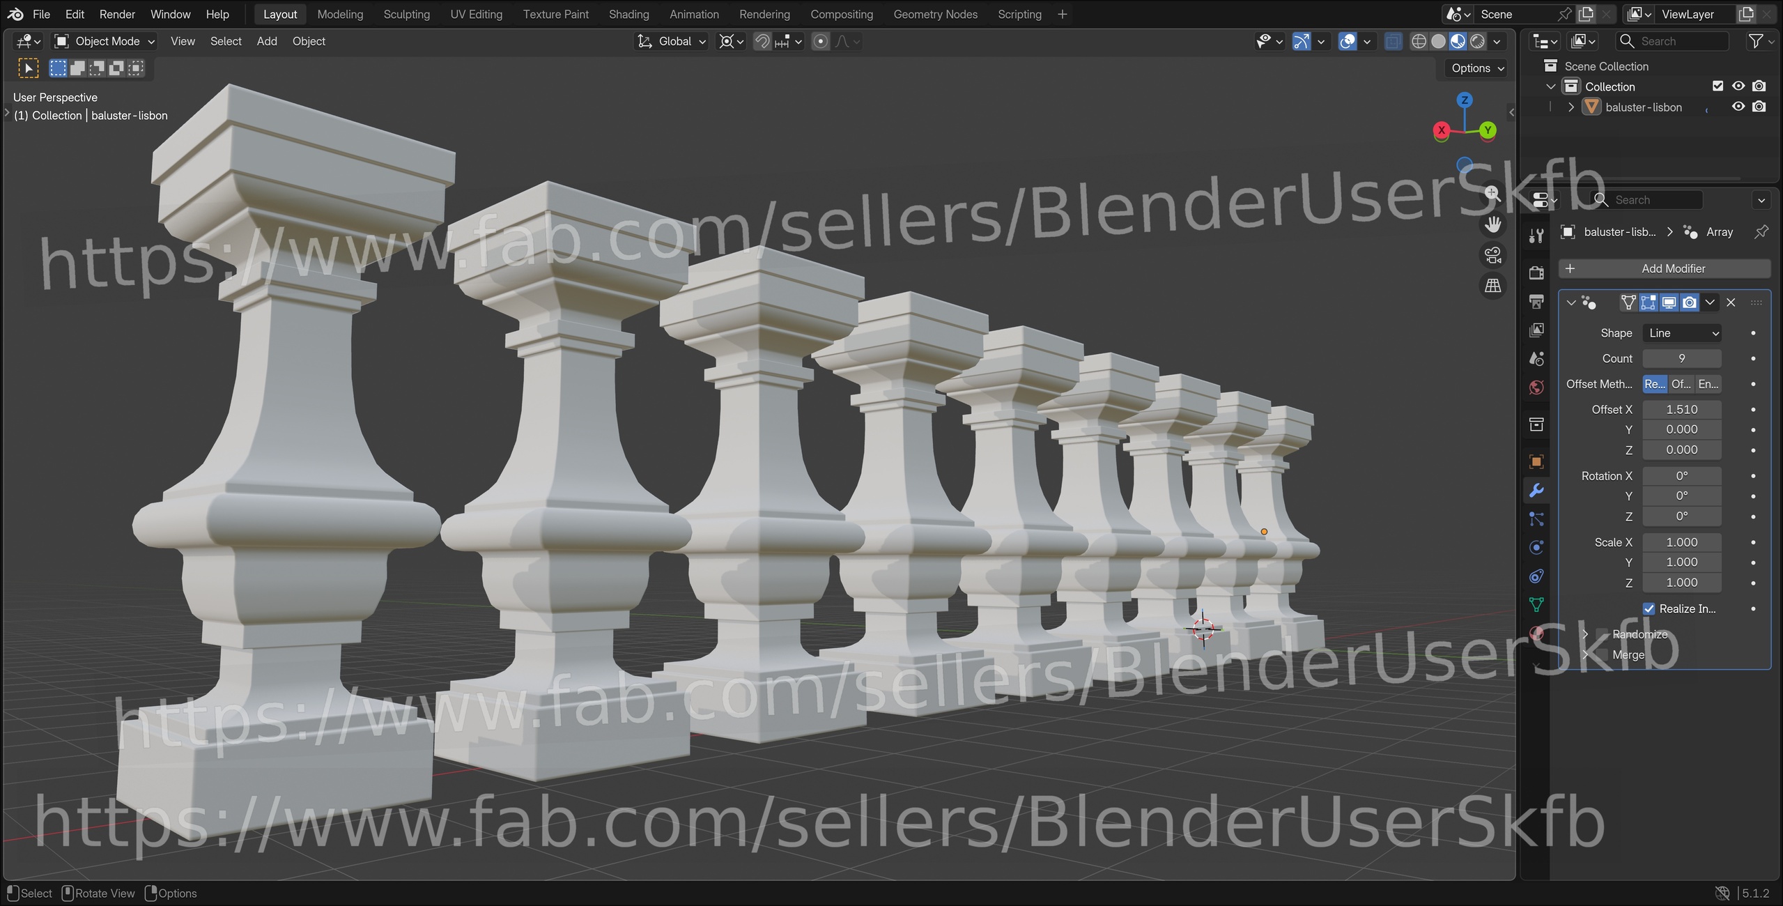Viewport: 1783px width, 906px height.
Task: Click the pin icon next to Array
Action: point(1761,232)
